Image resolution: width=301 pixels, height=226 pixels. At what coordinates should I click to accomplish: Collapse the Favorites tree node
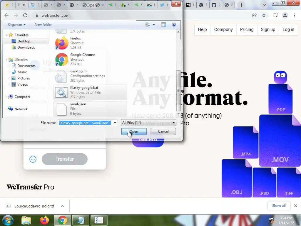coord(6,35)
